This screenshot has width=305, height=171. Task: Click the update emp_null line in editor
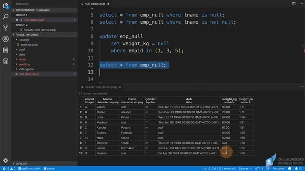pos(121,36)
